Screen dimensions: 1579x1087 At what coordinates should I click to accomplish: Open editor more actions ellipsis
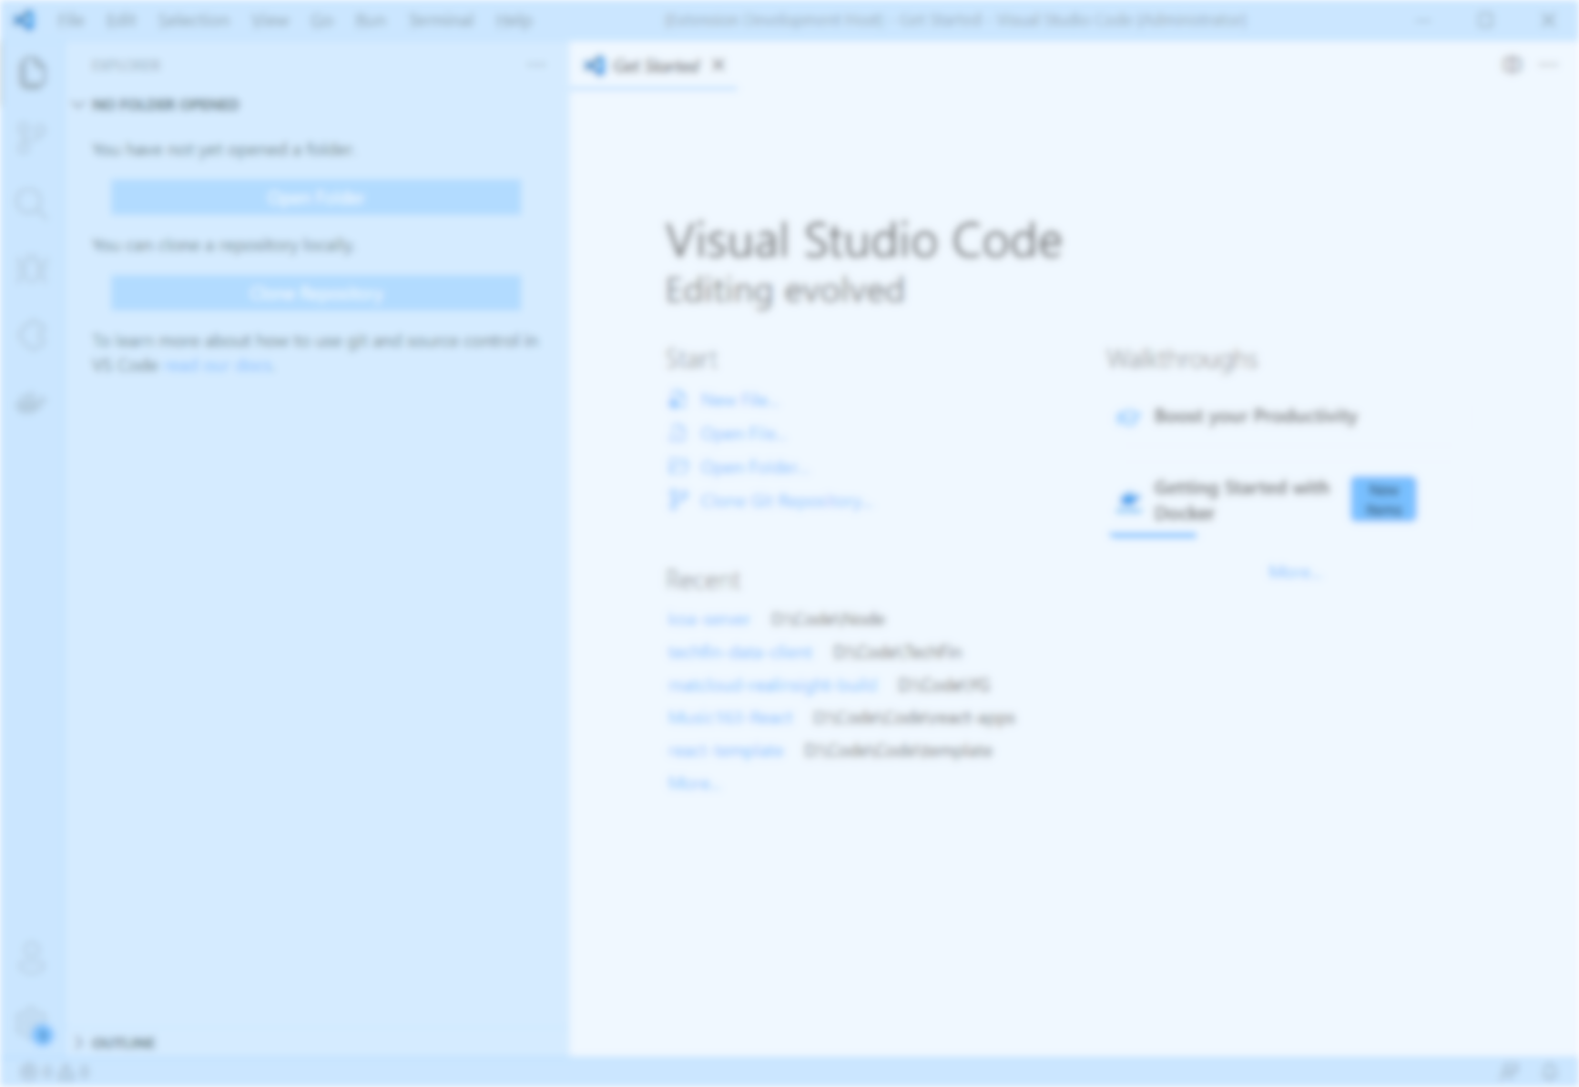[x=1549, y=65]
